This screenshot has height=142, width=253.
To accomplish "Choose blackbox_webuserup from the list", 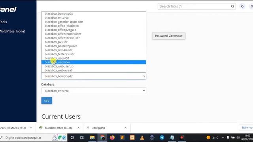I will coord(94,66).
